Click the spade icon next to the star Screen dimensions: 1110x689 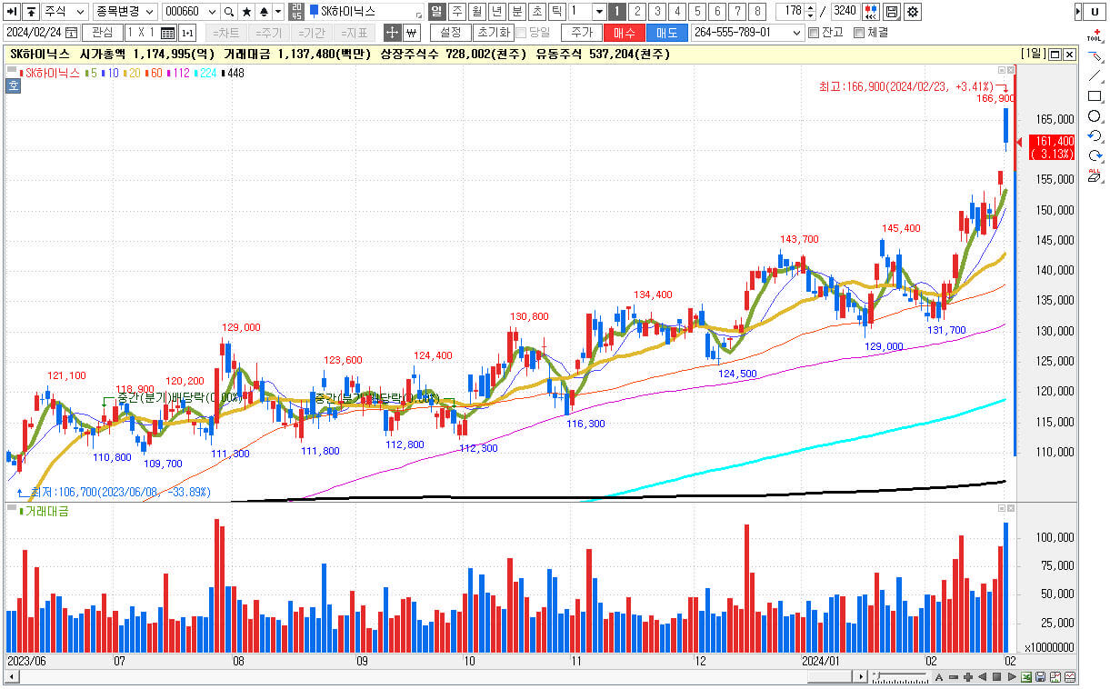pyautogui.click(x=264, y=12)
